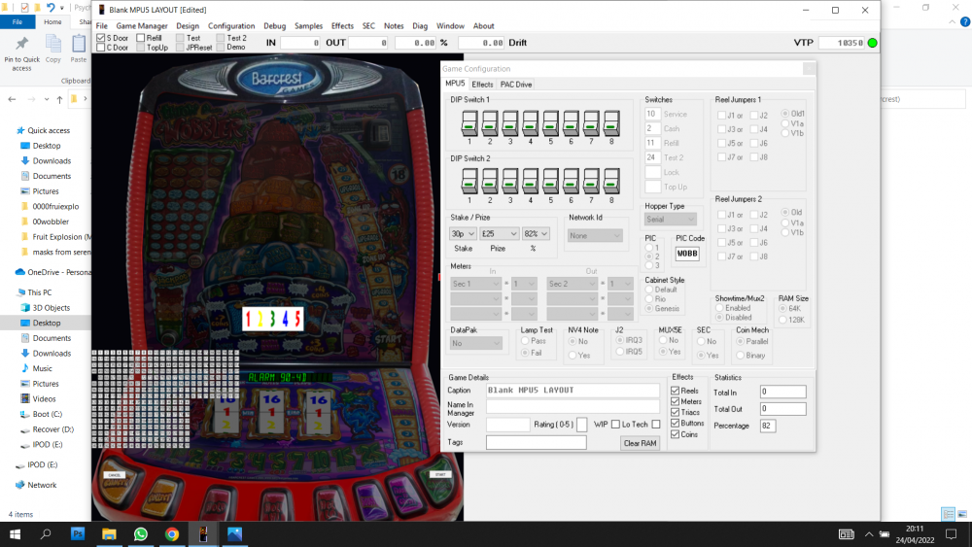Enable the Lo Tech checkbox
The height and width of the screenshot is (547, 972).
tap(656, 425)
